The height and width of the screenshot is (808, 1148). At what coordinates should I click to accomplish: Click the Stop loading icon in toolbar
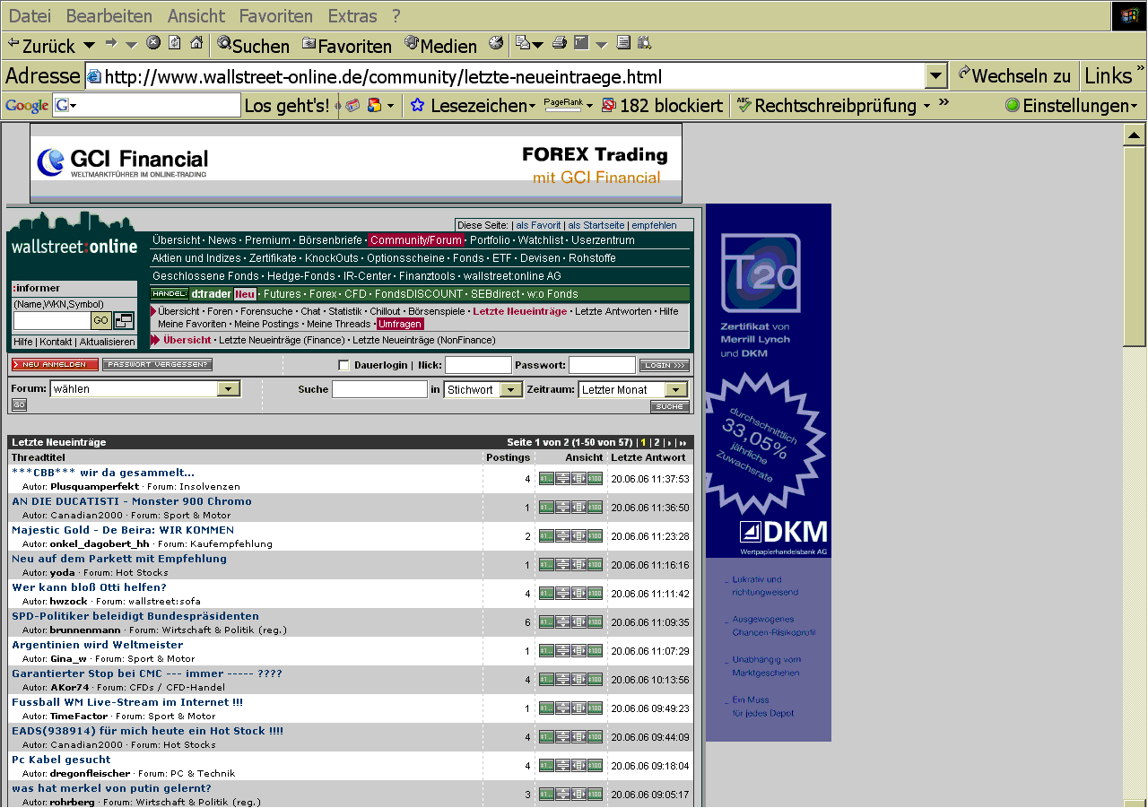(153, 43)
